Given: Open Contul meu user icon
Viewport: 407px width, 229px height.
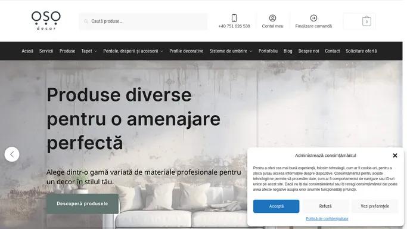Looking at the screenshot, I should click(272, 18).
